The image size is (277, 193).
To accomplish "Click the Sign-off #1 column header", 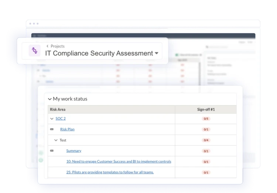I will point(206,109).
